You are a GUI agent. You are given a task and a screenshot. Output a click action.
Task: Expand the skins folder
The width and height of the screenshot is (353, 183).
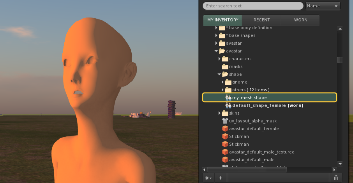click(x=219, y=113)
